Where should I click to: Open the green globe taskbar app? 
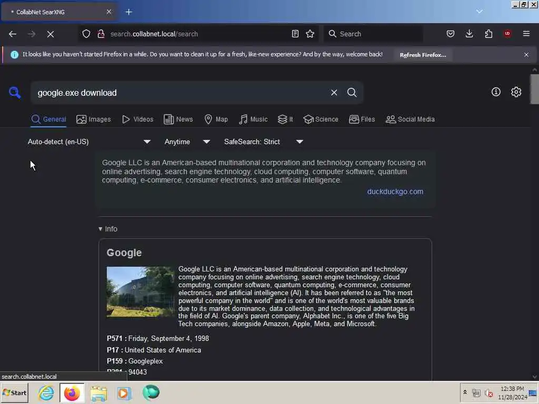[151, 392]
